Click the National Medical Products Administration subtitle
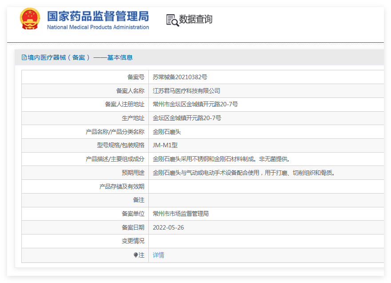 [98, 27]
